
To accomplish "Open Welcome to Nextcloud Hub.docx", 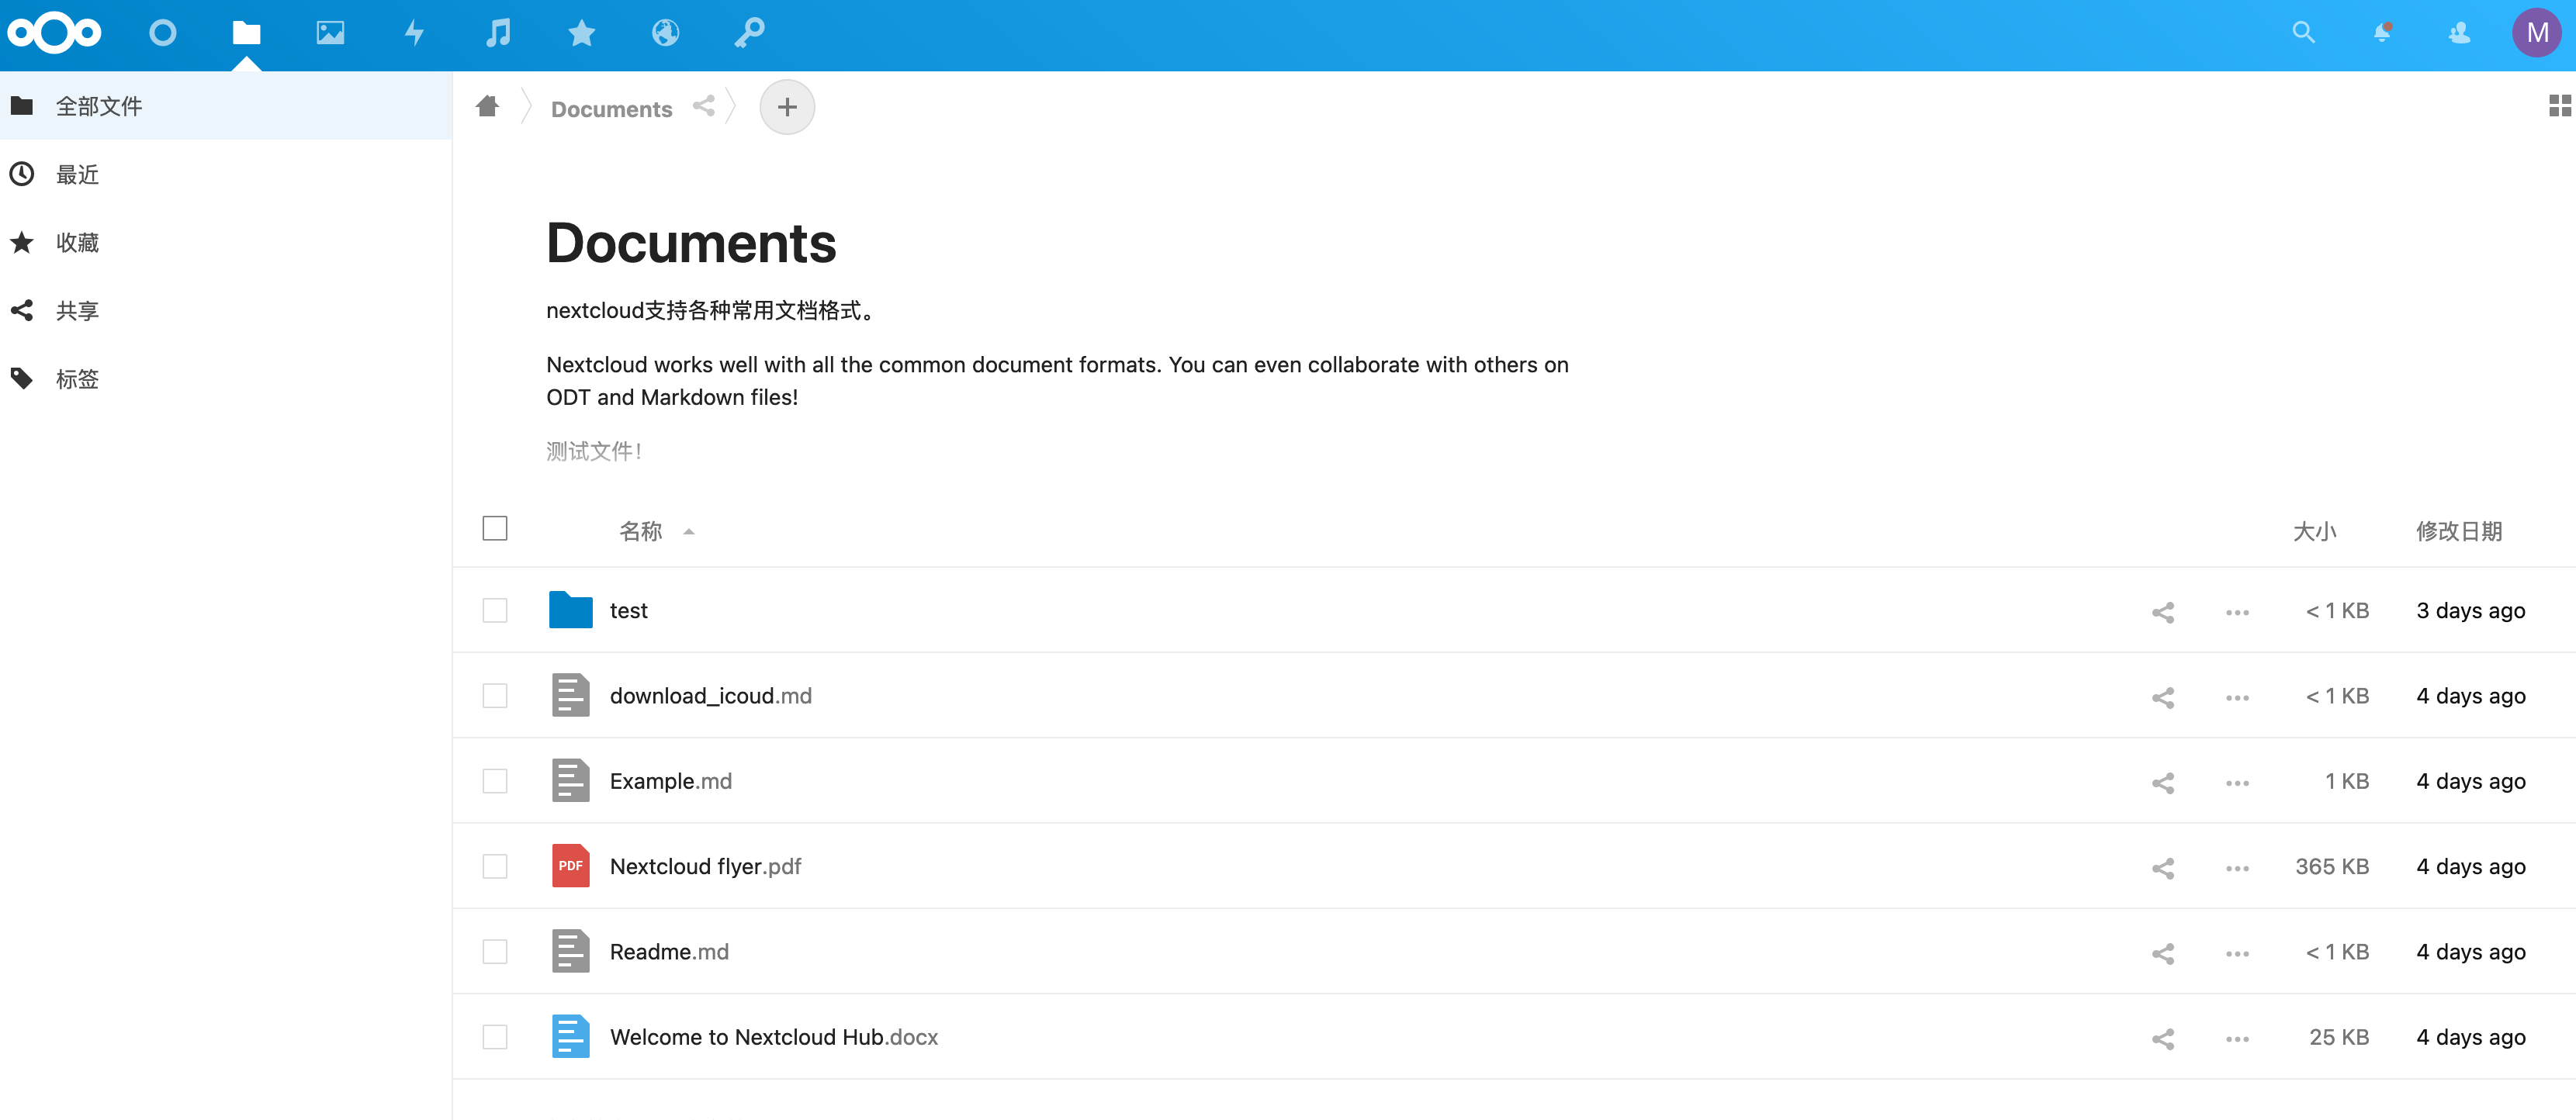I will tap(774, 1036).
